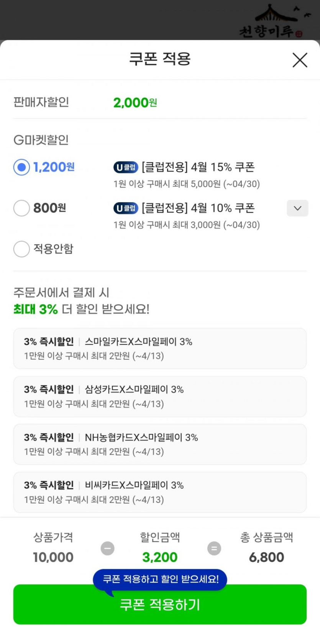Expand the 10% coupon dropdown chevron
The image size is (320, 631).
(297, 208)
